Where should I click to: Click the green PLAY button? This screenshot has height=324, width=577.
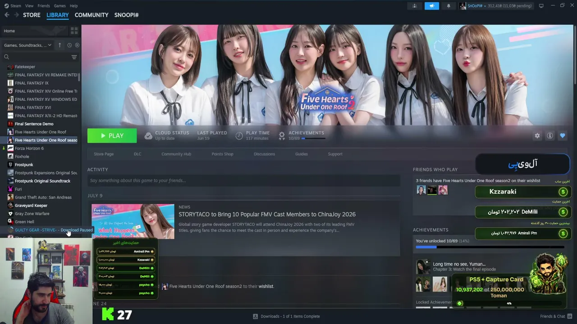[112, 135]
